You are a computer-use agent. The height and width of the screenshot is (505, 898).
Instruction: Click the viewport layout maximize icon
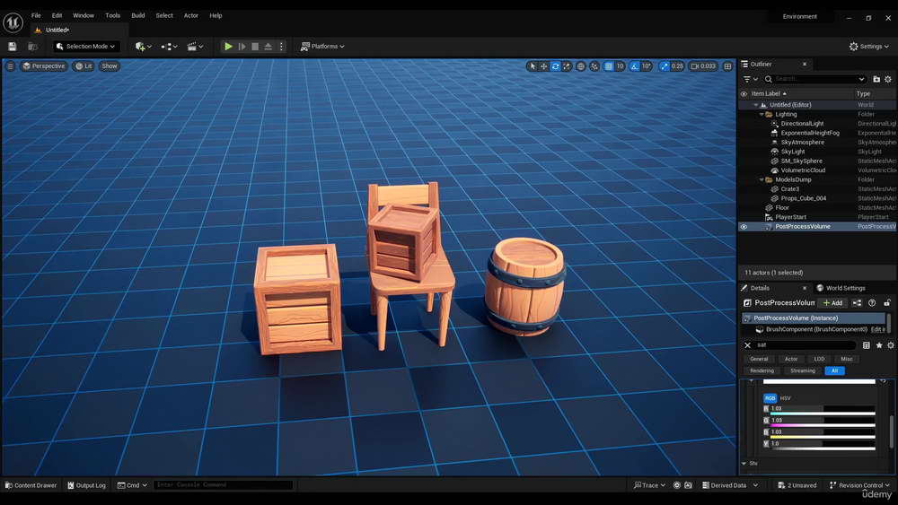pyautogui.click(x=728, y=66)
